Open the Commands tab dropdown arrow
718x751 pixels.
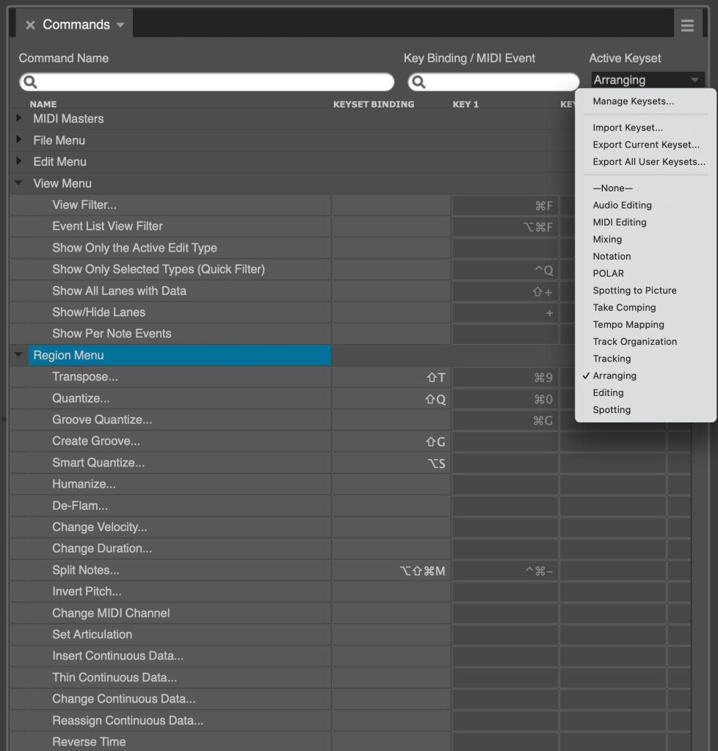click(120, 25)
